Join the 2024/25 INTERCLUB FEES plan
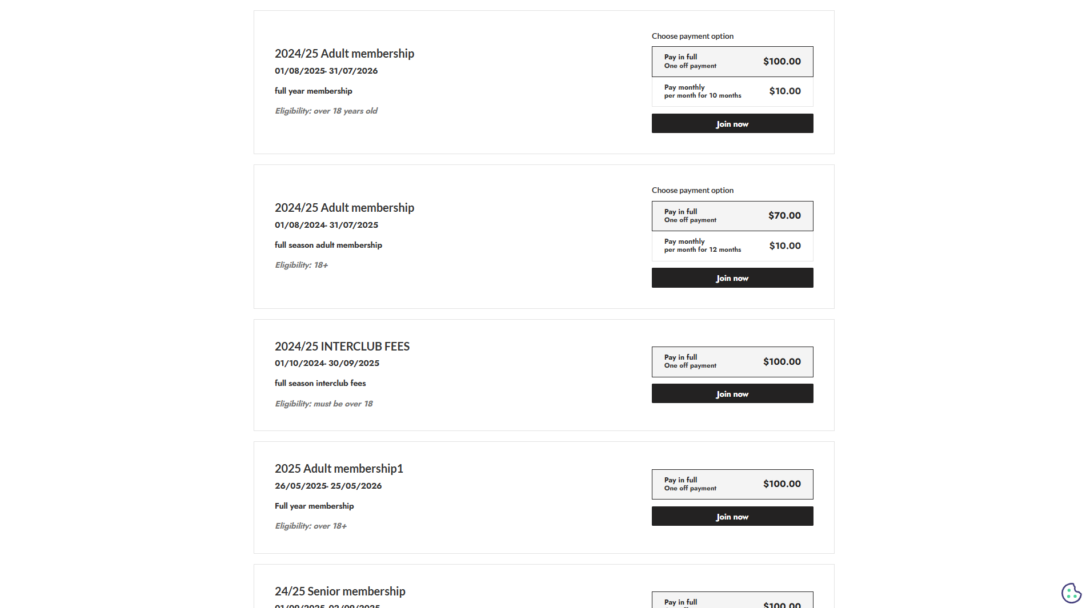This screenshot has height=608, width=1086. point(732,394)
